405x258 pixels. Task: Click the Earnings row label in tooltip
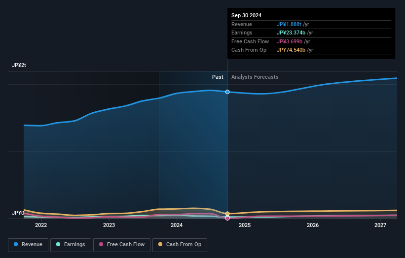(x=242, y=32)
